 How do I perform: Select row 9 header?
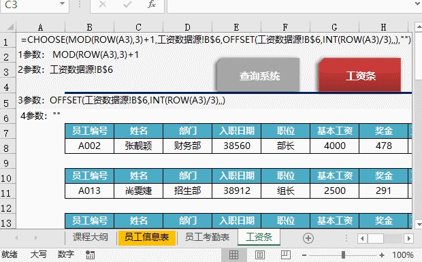7,163
